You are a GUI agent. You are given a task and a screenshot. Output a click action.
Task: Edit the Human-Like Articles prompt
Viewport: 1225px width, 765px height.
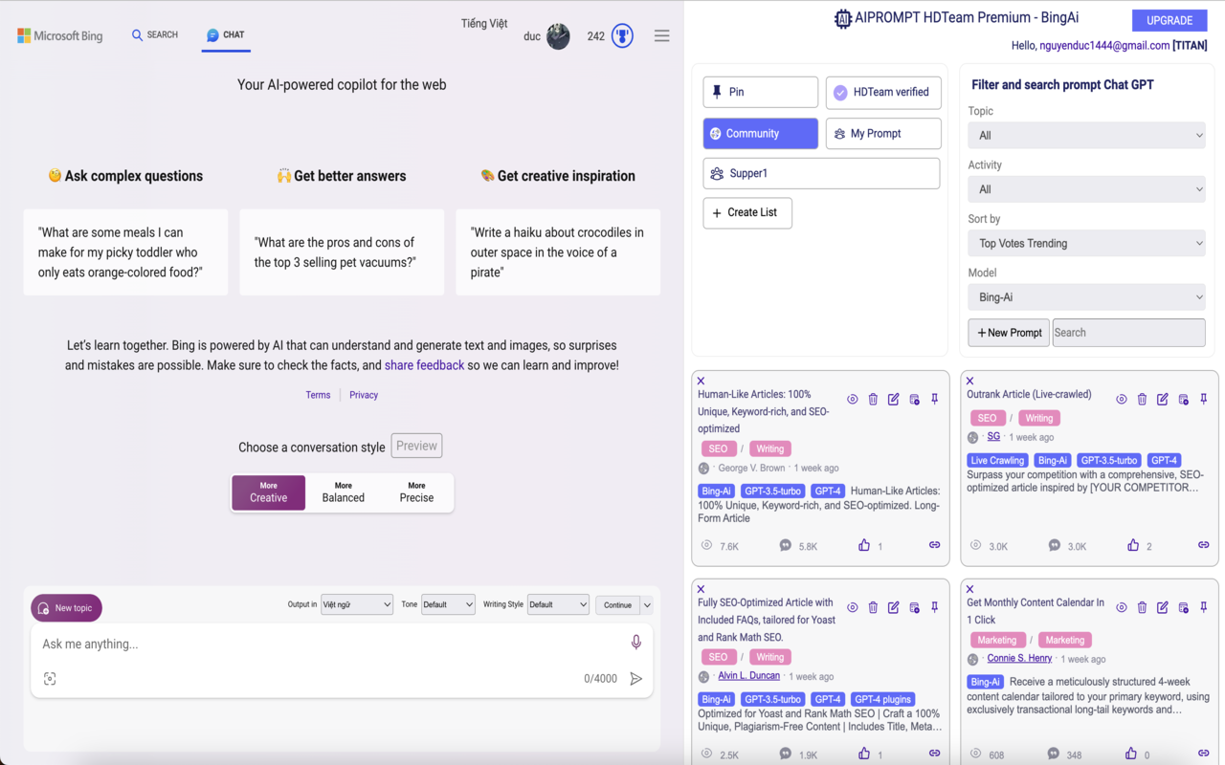pos(893,399)
